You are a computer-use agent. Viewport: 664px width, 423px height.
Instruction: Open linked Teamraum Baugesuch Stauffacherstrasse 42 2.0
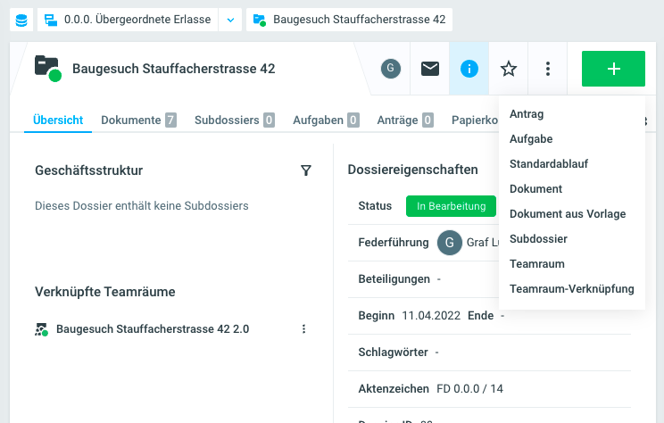point(152,329)
